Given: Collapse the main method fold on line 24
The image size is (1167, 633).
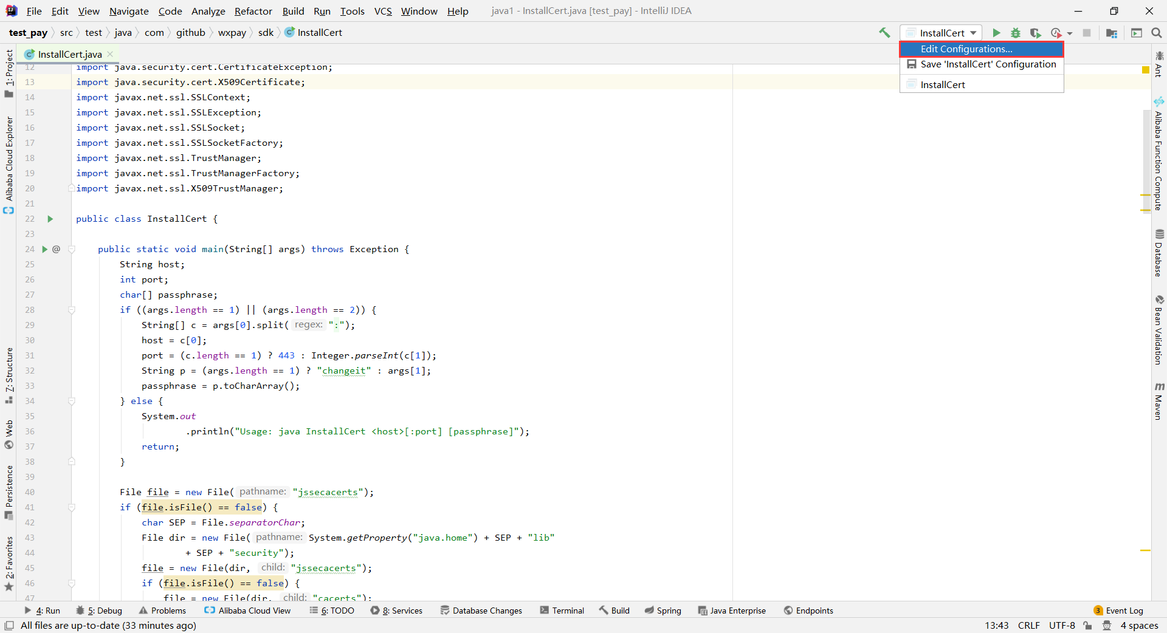Looking at the screenshot, I should (x=71, y=249).
